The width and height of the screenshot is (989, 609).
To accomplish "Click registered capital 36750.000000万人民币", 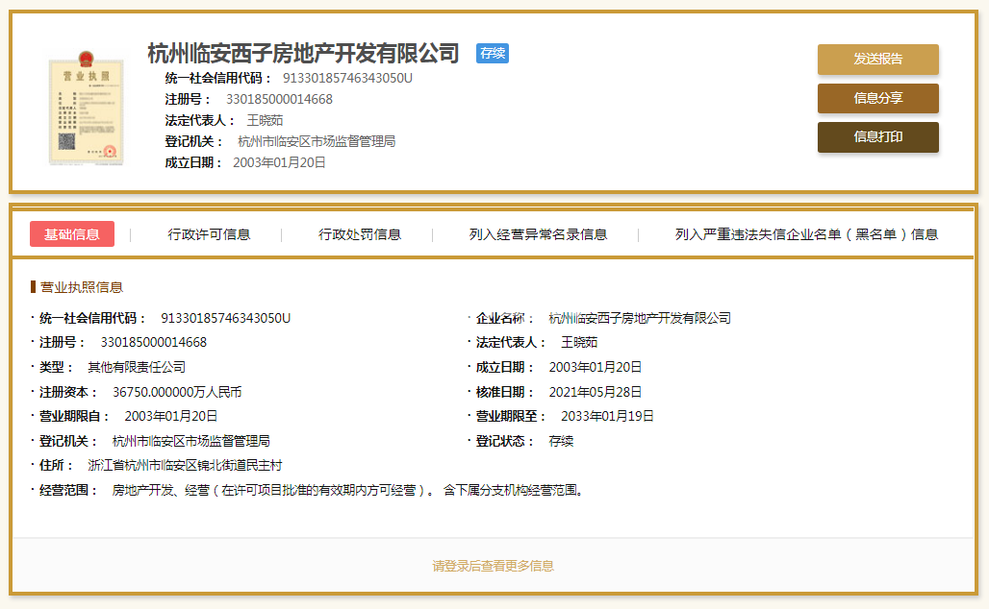I will click(177, 392).
